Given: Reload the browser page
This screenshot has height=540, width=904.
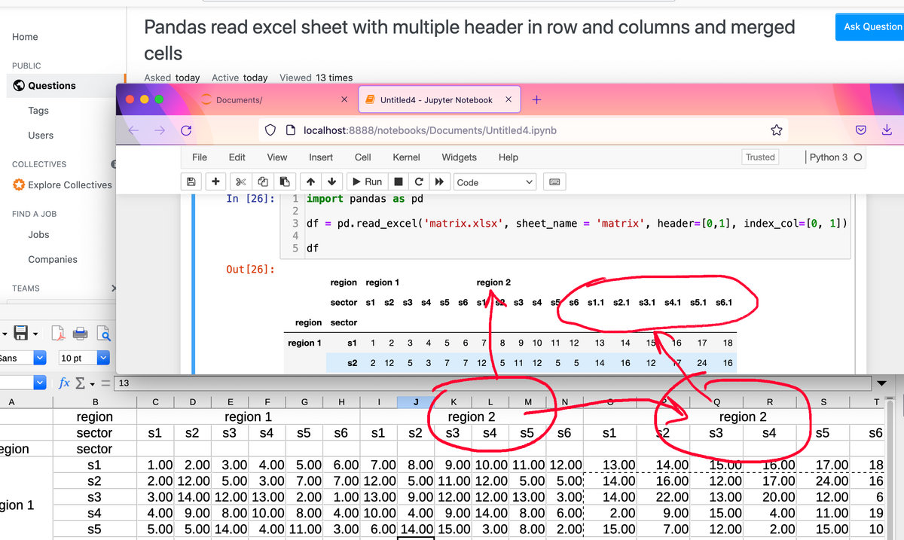Looking at the screenshot, I should pyautogui.click(x=186, y=130).
